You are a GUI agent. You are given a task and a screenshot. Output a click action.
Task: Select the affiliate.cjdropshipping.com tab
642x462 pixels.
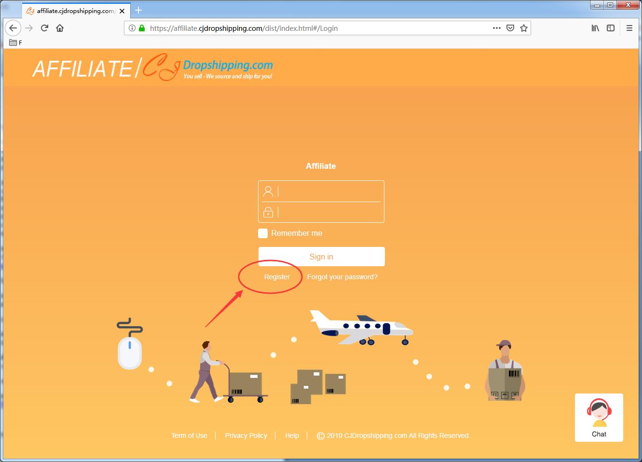click(75, 11)
